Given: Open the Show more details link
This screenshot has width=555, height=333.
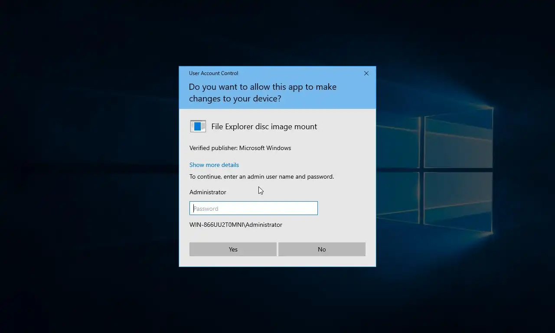Looking at the screenshot, I should click(x=214, y=165).
